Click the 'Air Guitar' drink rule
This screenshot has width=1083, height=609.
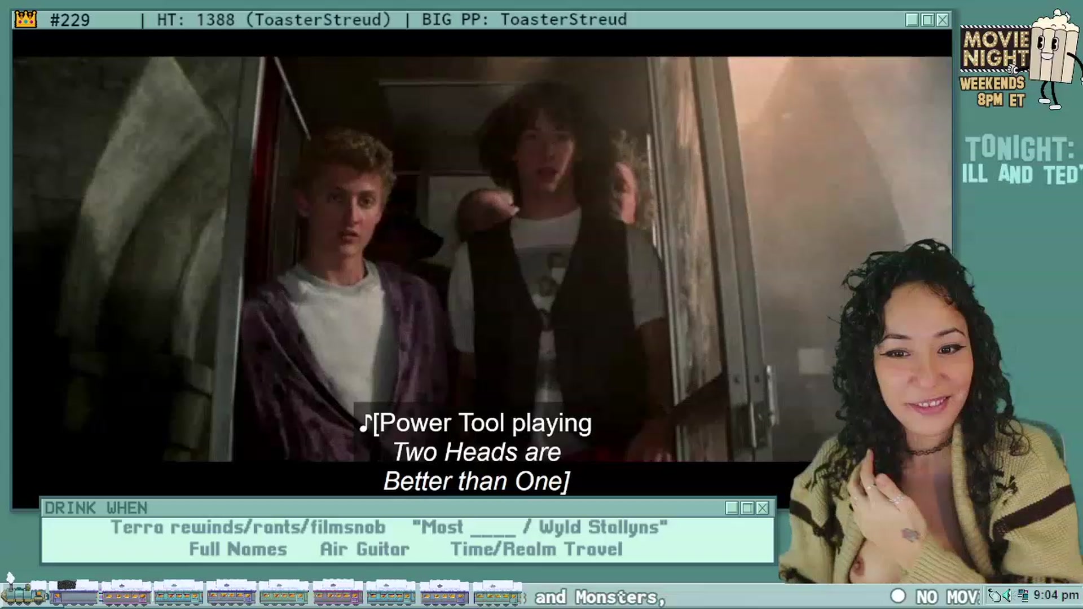365,549
